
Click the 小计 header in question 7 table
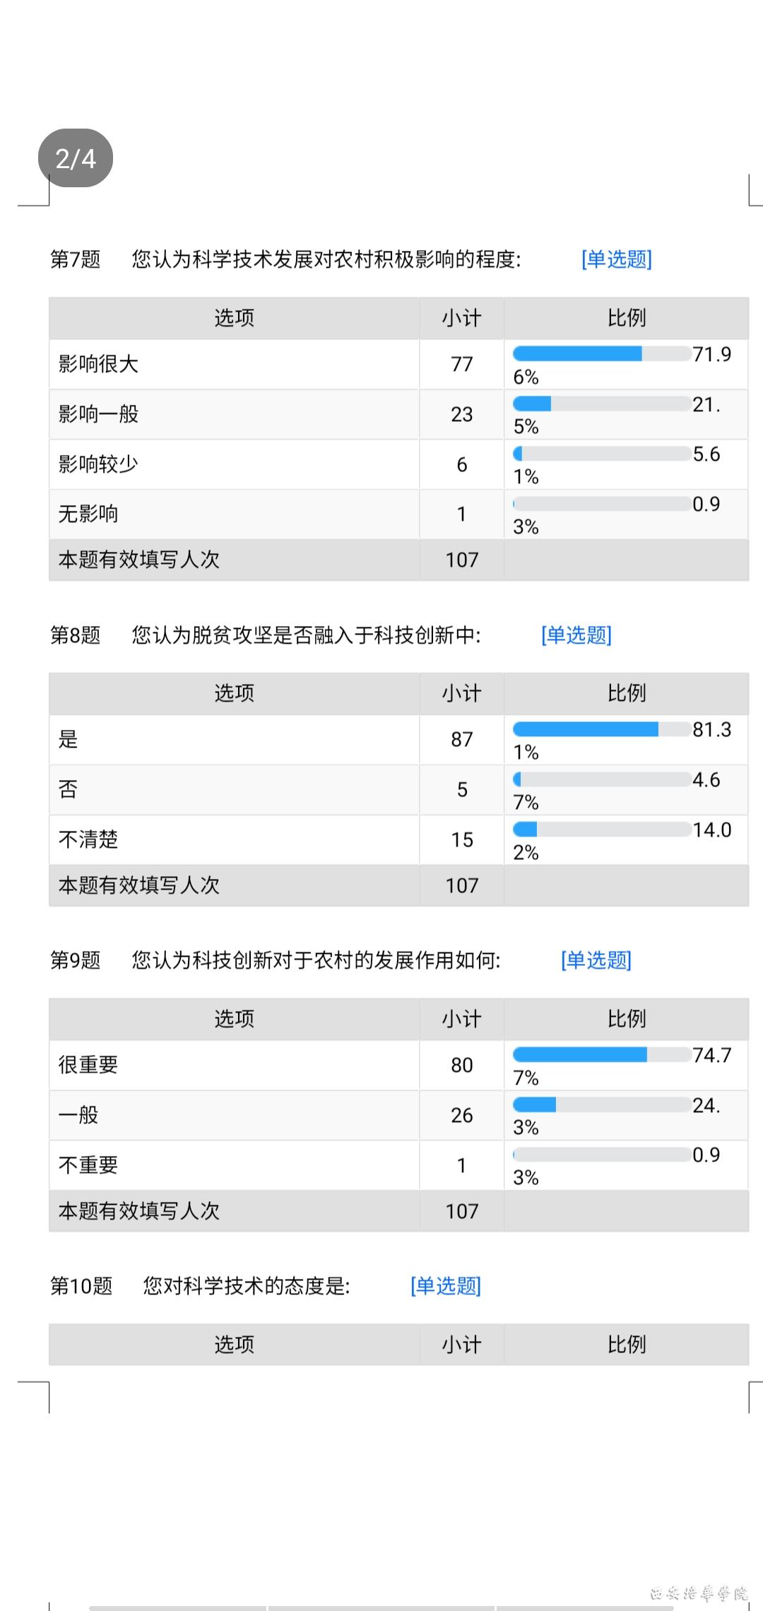461,318
